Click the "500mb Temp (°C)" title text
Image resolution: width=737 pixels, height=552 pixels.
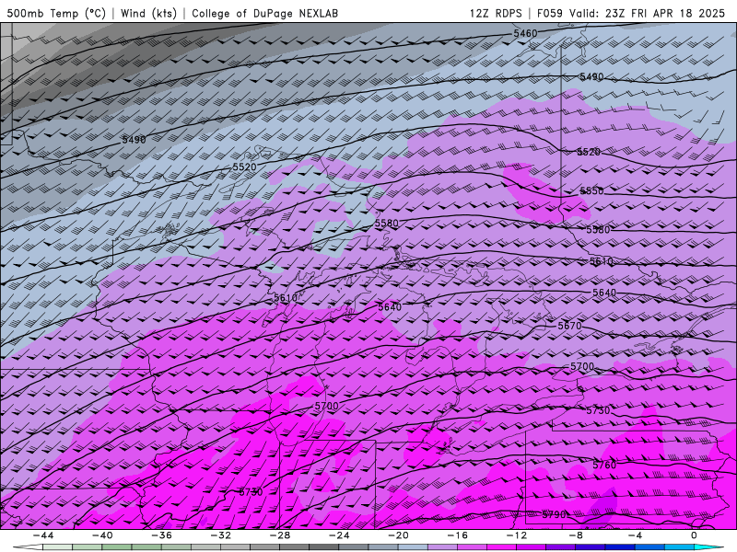56,13
